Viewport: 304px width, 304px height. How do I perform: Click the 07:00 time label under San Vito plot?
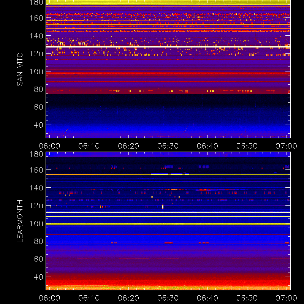tap(287, 146)
